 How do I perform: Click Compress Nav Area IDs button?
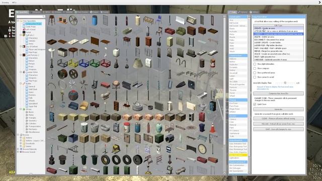tap(278, 94)
